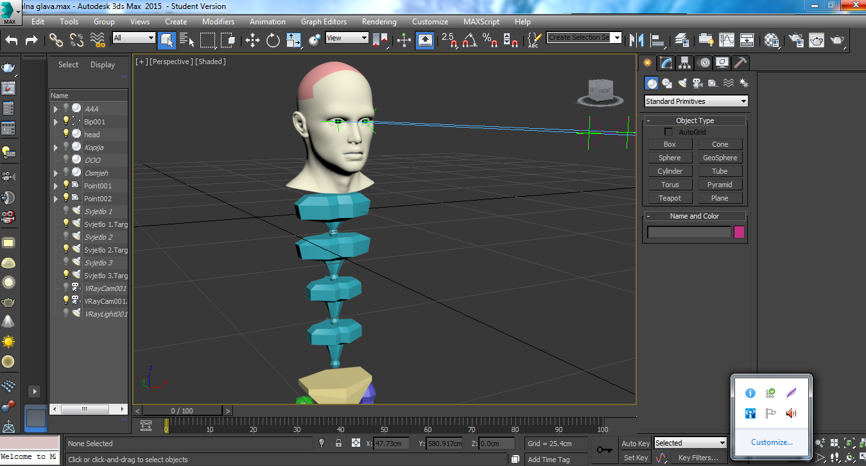Viewport: 866px width, 466px height.
Task: Open the Graph Editors menu
Action: click(x=324, y=22)
